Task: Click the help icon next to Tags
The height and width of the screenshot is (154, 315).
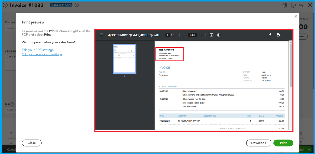Action: (12, 104)
